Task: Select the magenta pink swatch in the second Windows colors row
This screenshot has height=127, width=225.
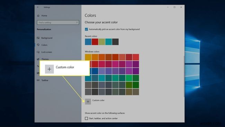Action: pyautogui.click(x=115, y=64)
